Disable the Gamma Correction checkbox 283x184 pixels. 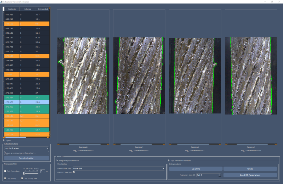74,172
